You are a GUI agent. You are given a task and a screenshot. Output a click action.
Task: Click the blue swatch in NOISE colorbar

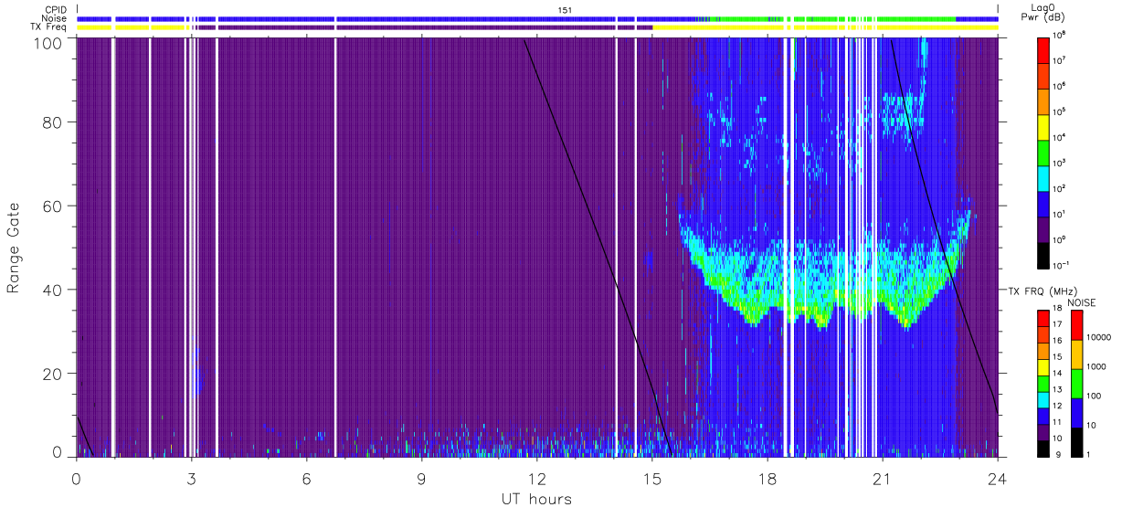(x=1076, y=412)
